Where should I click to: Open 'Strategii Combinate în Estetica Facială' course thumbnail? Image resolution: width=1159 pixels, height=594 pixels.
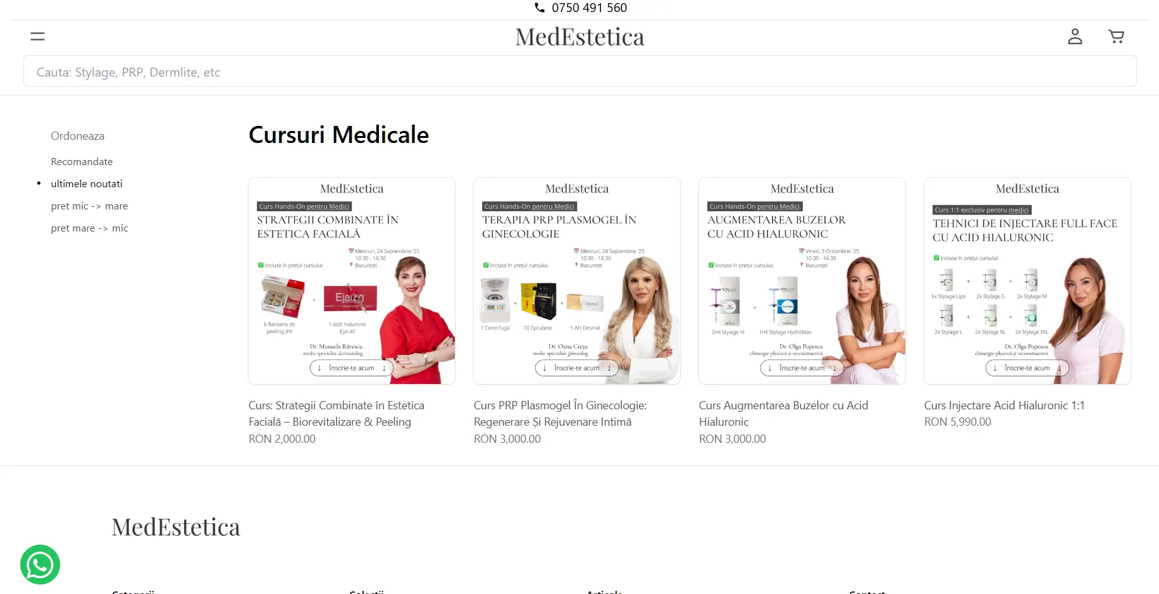click(352, 281)
